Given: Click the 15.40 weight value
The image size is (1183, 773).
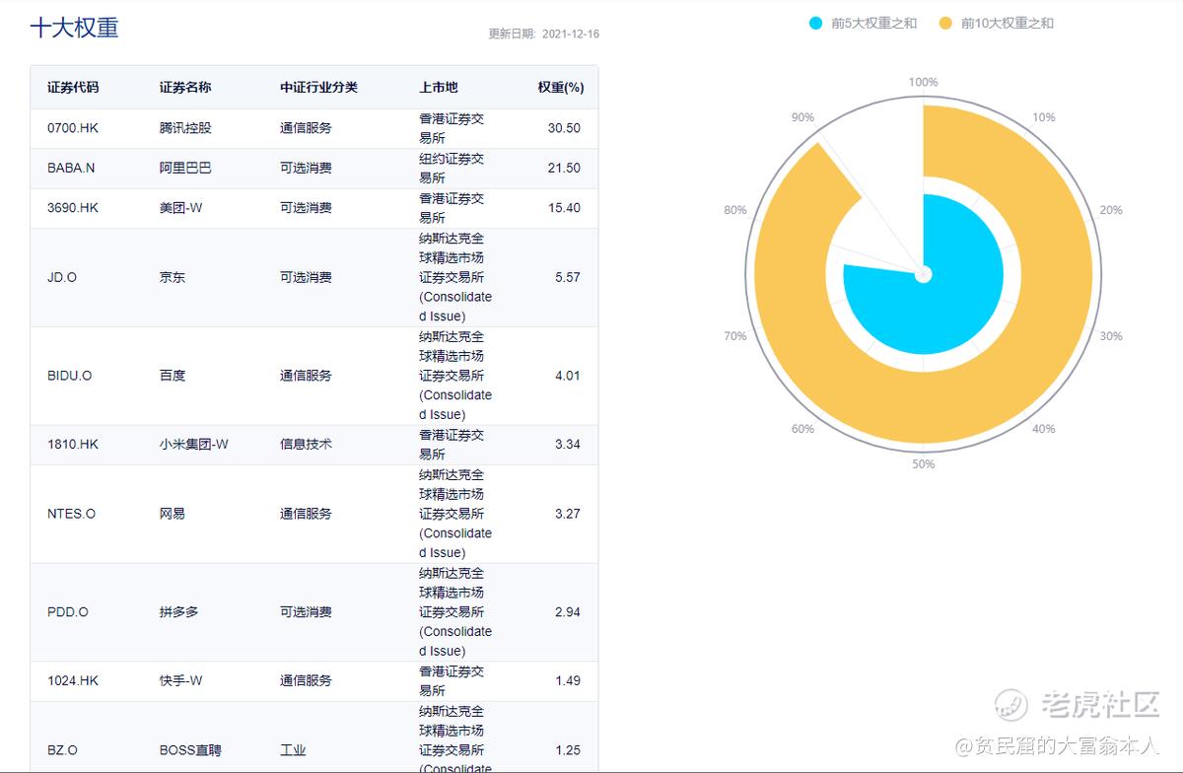Looking at the screenshot, I should click(x=564, y=208).
